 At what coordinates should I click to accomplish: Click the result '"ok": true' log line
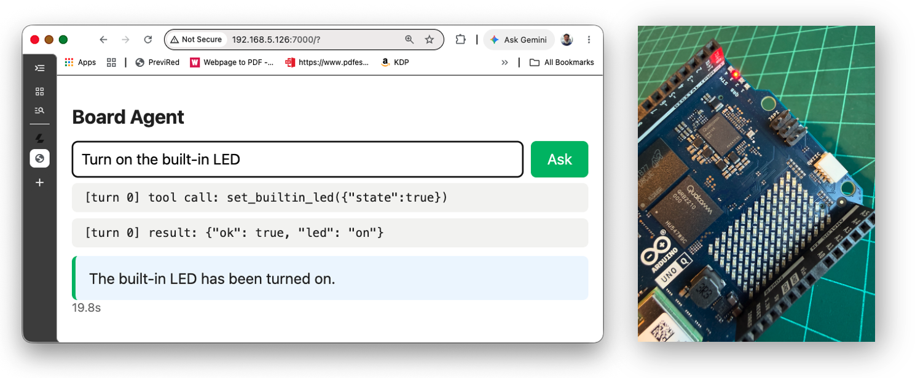point(330,233)
